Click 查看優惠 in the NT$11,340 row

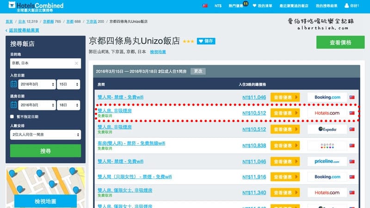tap(285, 193)
